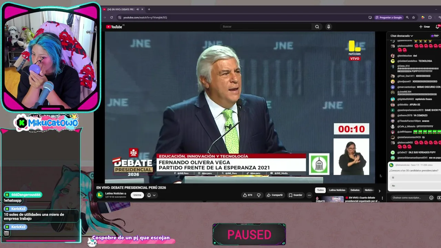441x248 pixels.
Task: Mute the tab via the speaker icon
Action: click(137, 9)
